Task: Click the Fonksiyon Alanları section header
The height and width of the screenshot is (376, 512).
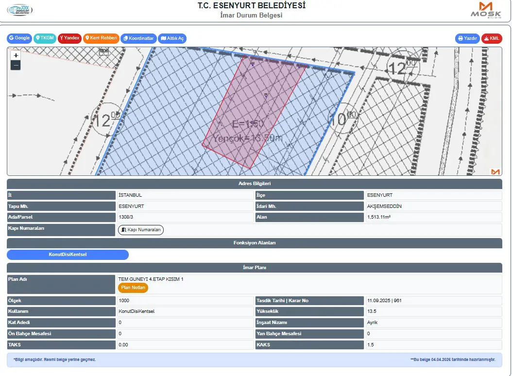Action: (x=255, y=243)
